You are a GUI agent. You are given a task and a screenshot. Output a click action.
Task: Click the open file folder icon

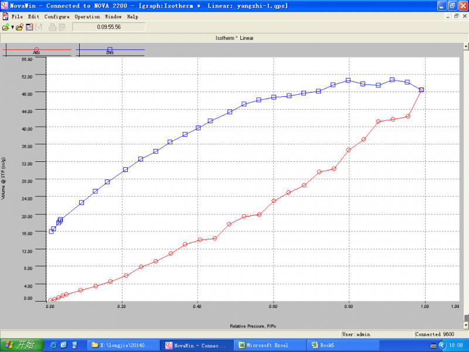(x=5, y=27)
